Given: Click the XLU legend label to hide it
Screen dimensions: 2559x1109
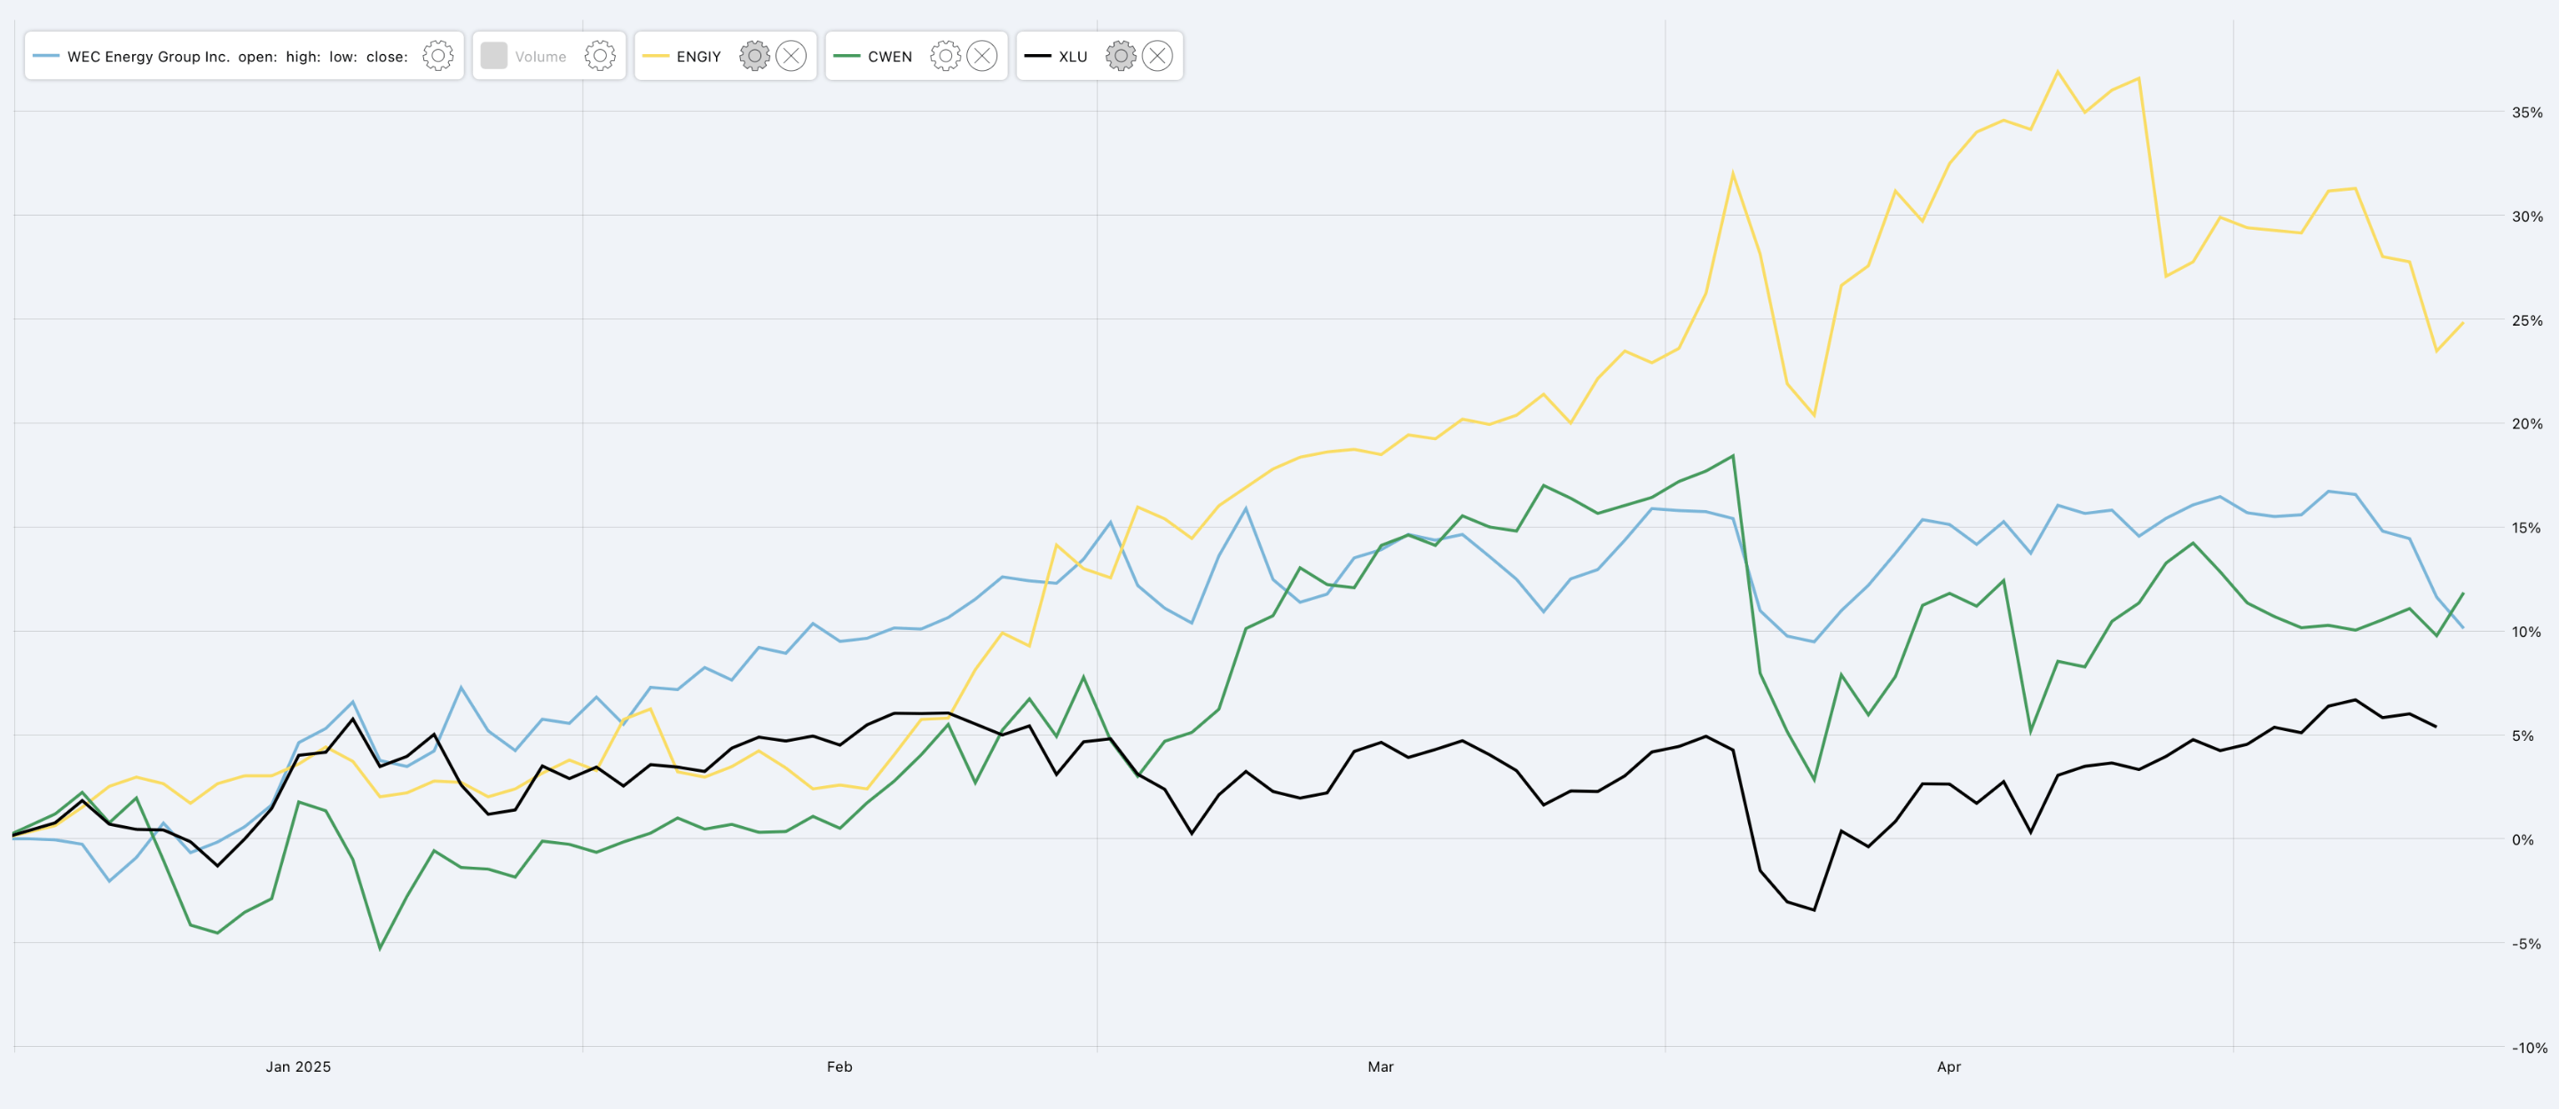Looking at the screenshot, I should click(1073, 56).
